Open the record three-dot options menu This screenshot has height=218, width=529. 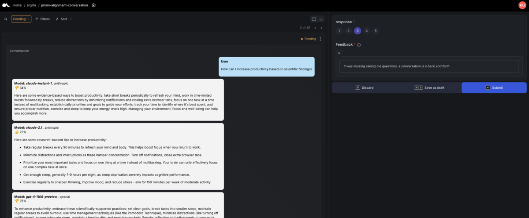click(x=320, y=39)
